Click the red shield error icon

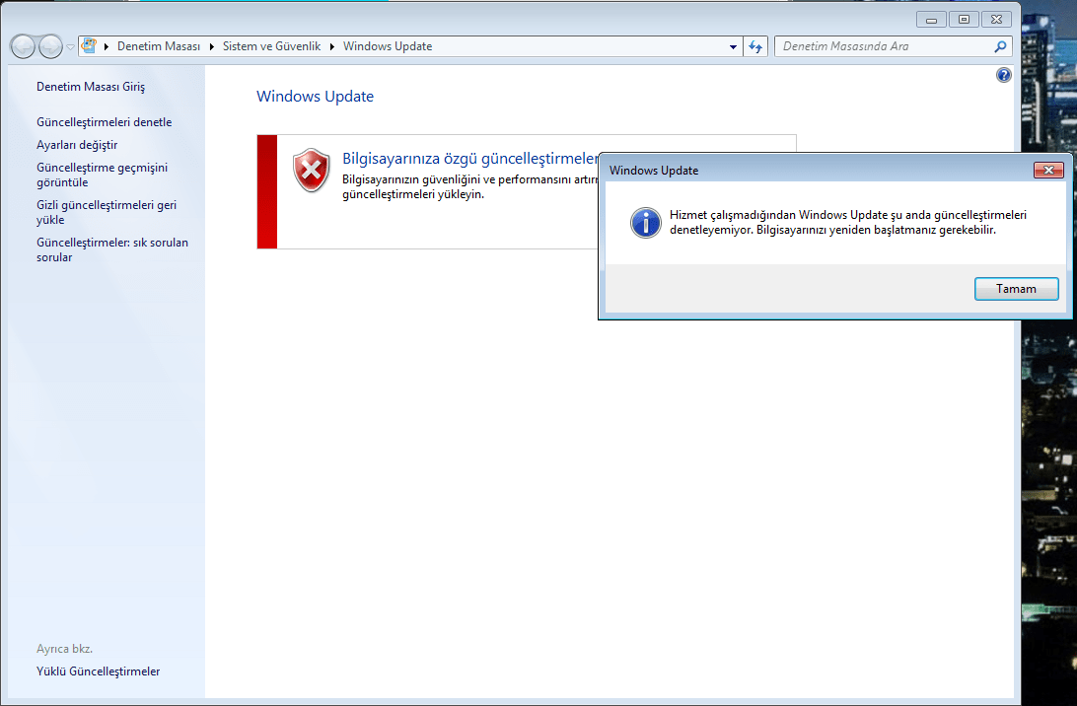point(311,171)
